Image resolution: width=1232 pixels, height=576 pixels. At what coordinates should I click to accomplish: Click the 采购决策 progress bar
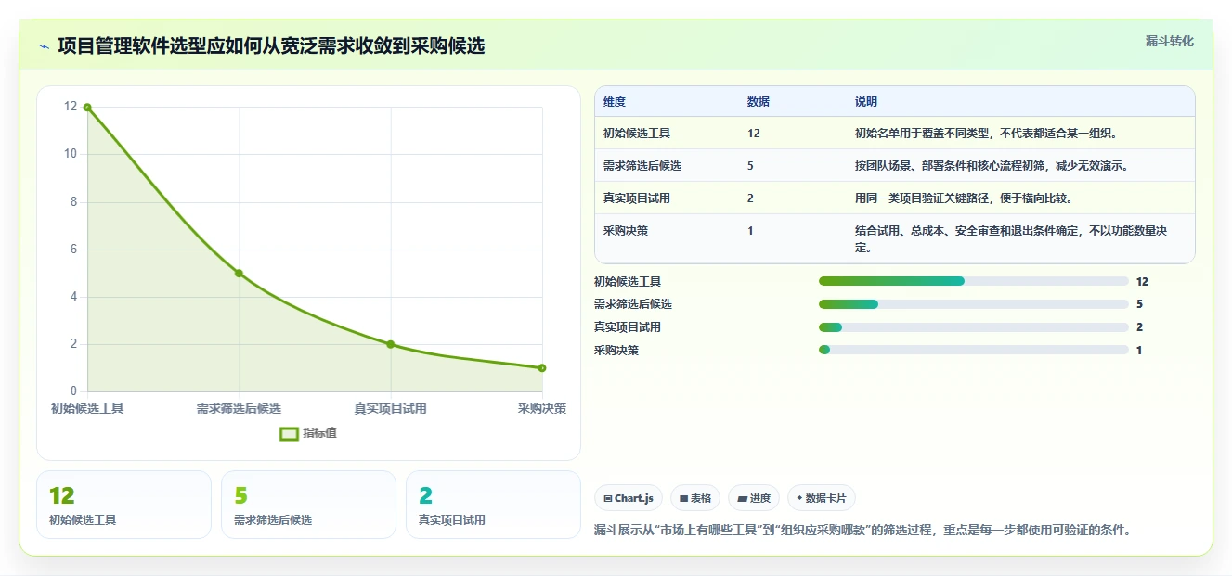[974, 350]
